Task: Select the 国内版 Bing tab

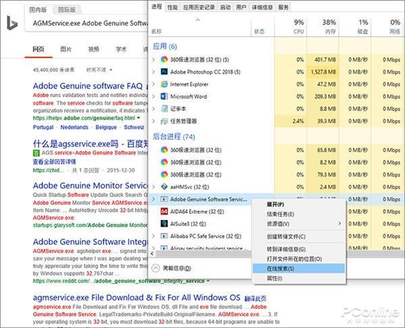Action: point(38,9)
